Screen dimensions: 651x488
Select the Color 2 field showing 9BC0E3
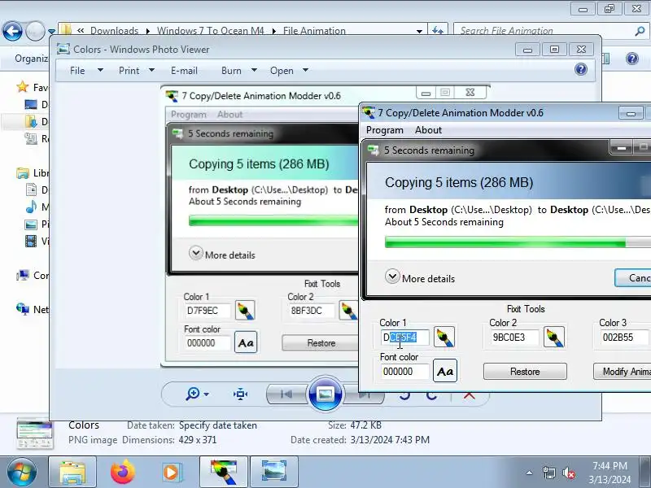(x=514, y=338)
